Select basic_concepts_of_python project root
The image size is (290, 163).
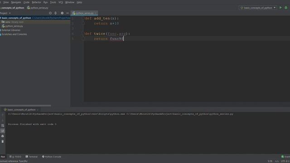pyautogui.click(x=35, y=18)
